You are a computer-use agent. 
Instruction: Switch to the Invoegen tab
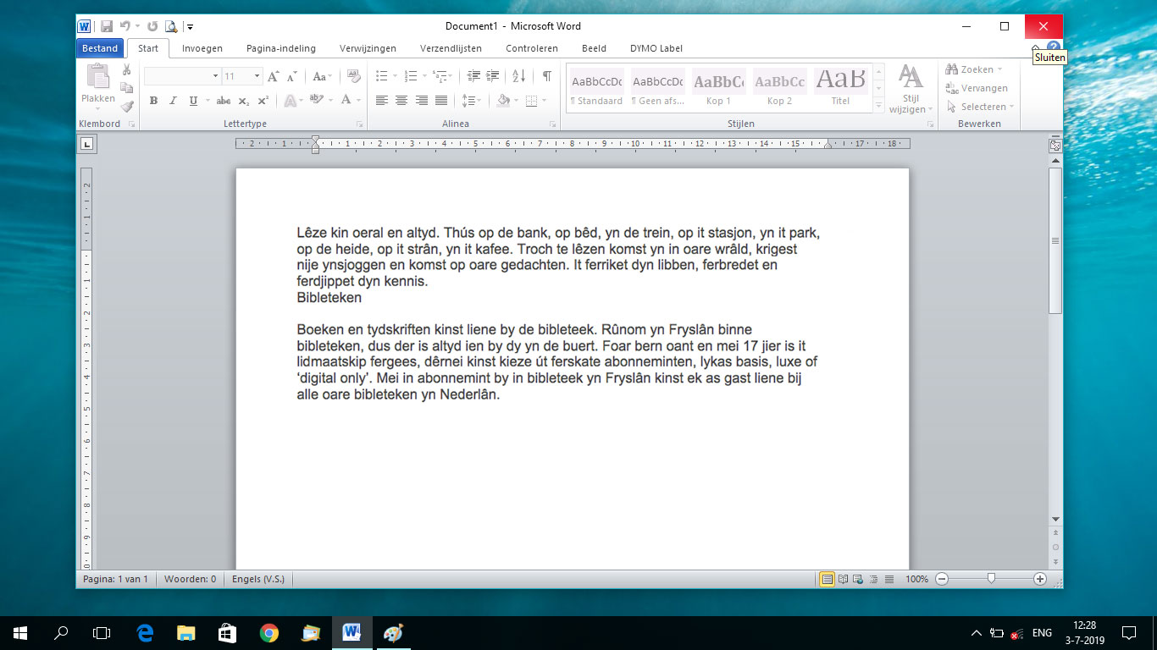[x=202, y=48]
